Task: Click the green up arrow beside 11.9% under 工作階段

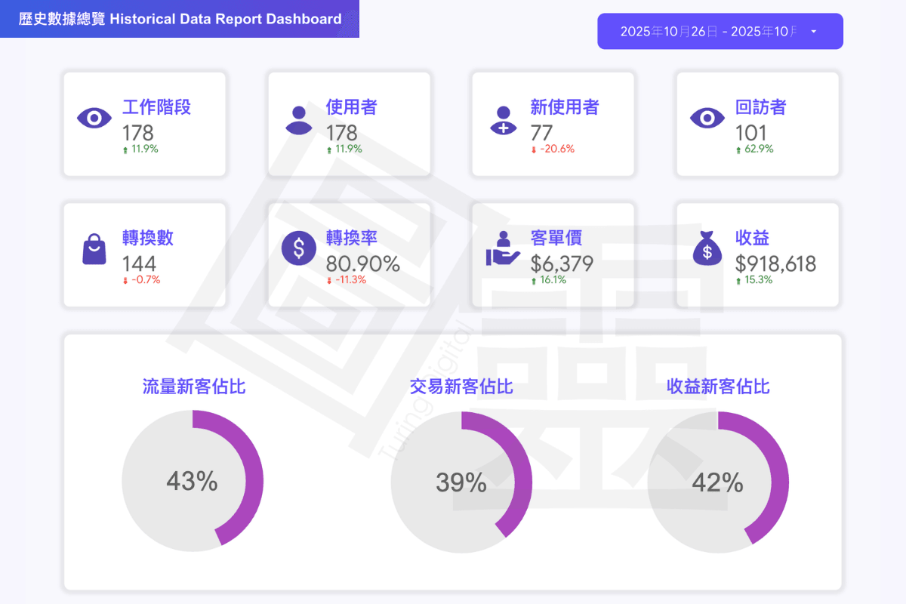Action: point(125,150)
